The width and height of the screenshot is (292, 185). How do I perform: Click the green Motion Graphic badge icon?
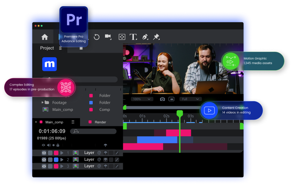[231, 61]
